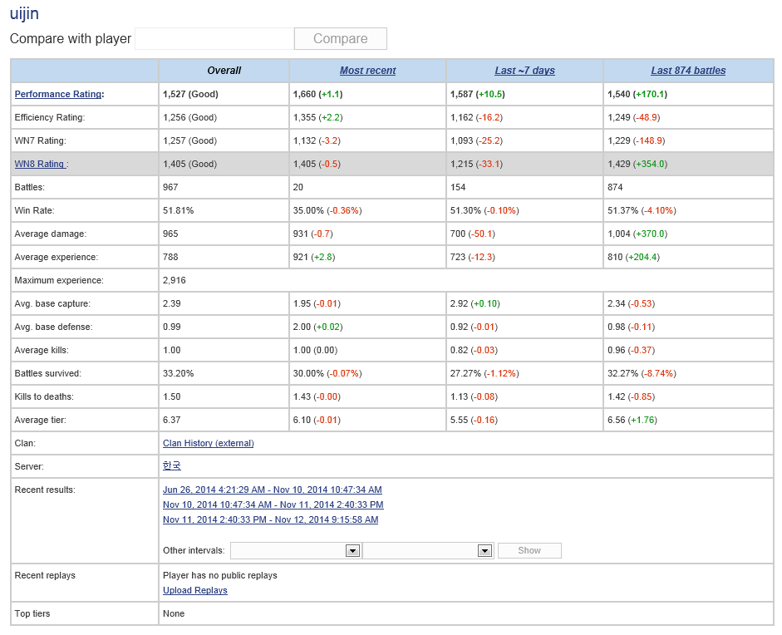The height and width of the screenshot is (635, 782).
Task: Click the Show button for other intervals
Action: click(529, 550)
